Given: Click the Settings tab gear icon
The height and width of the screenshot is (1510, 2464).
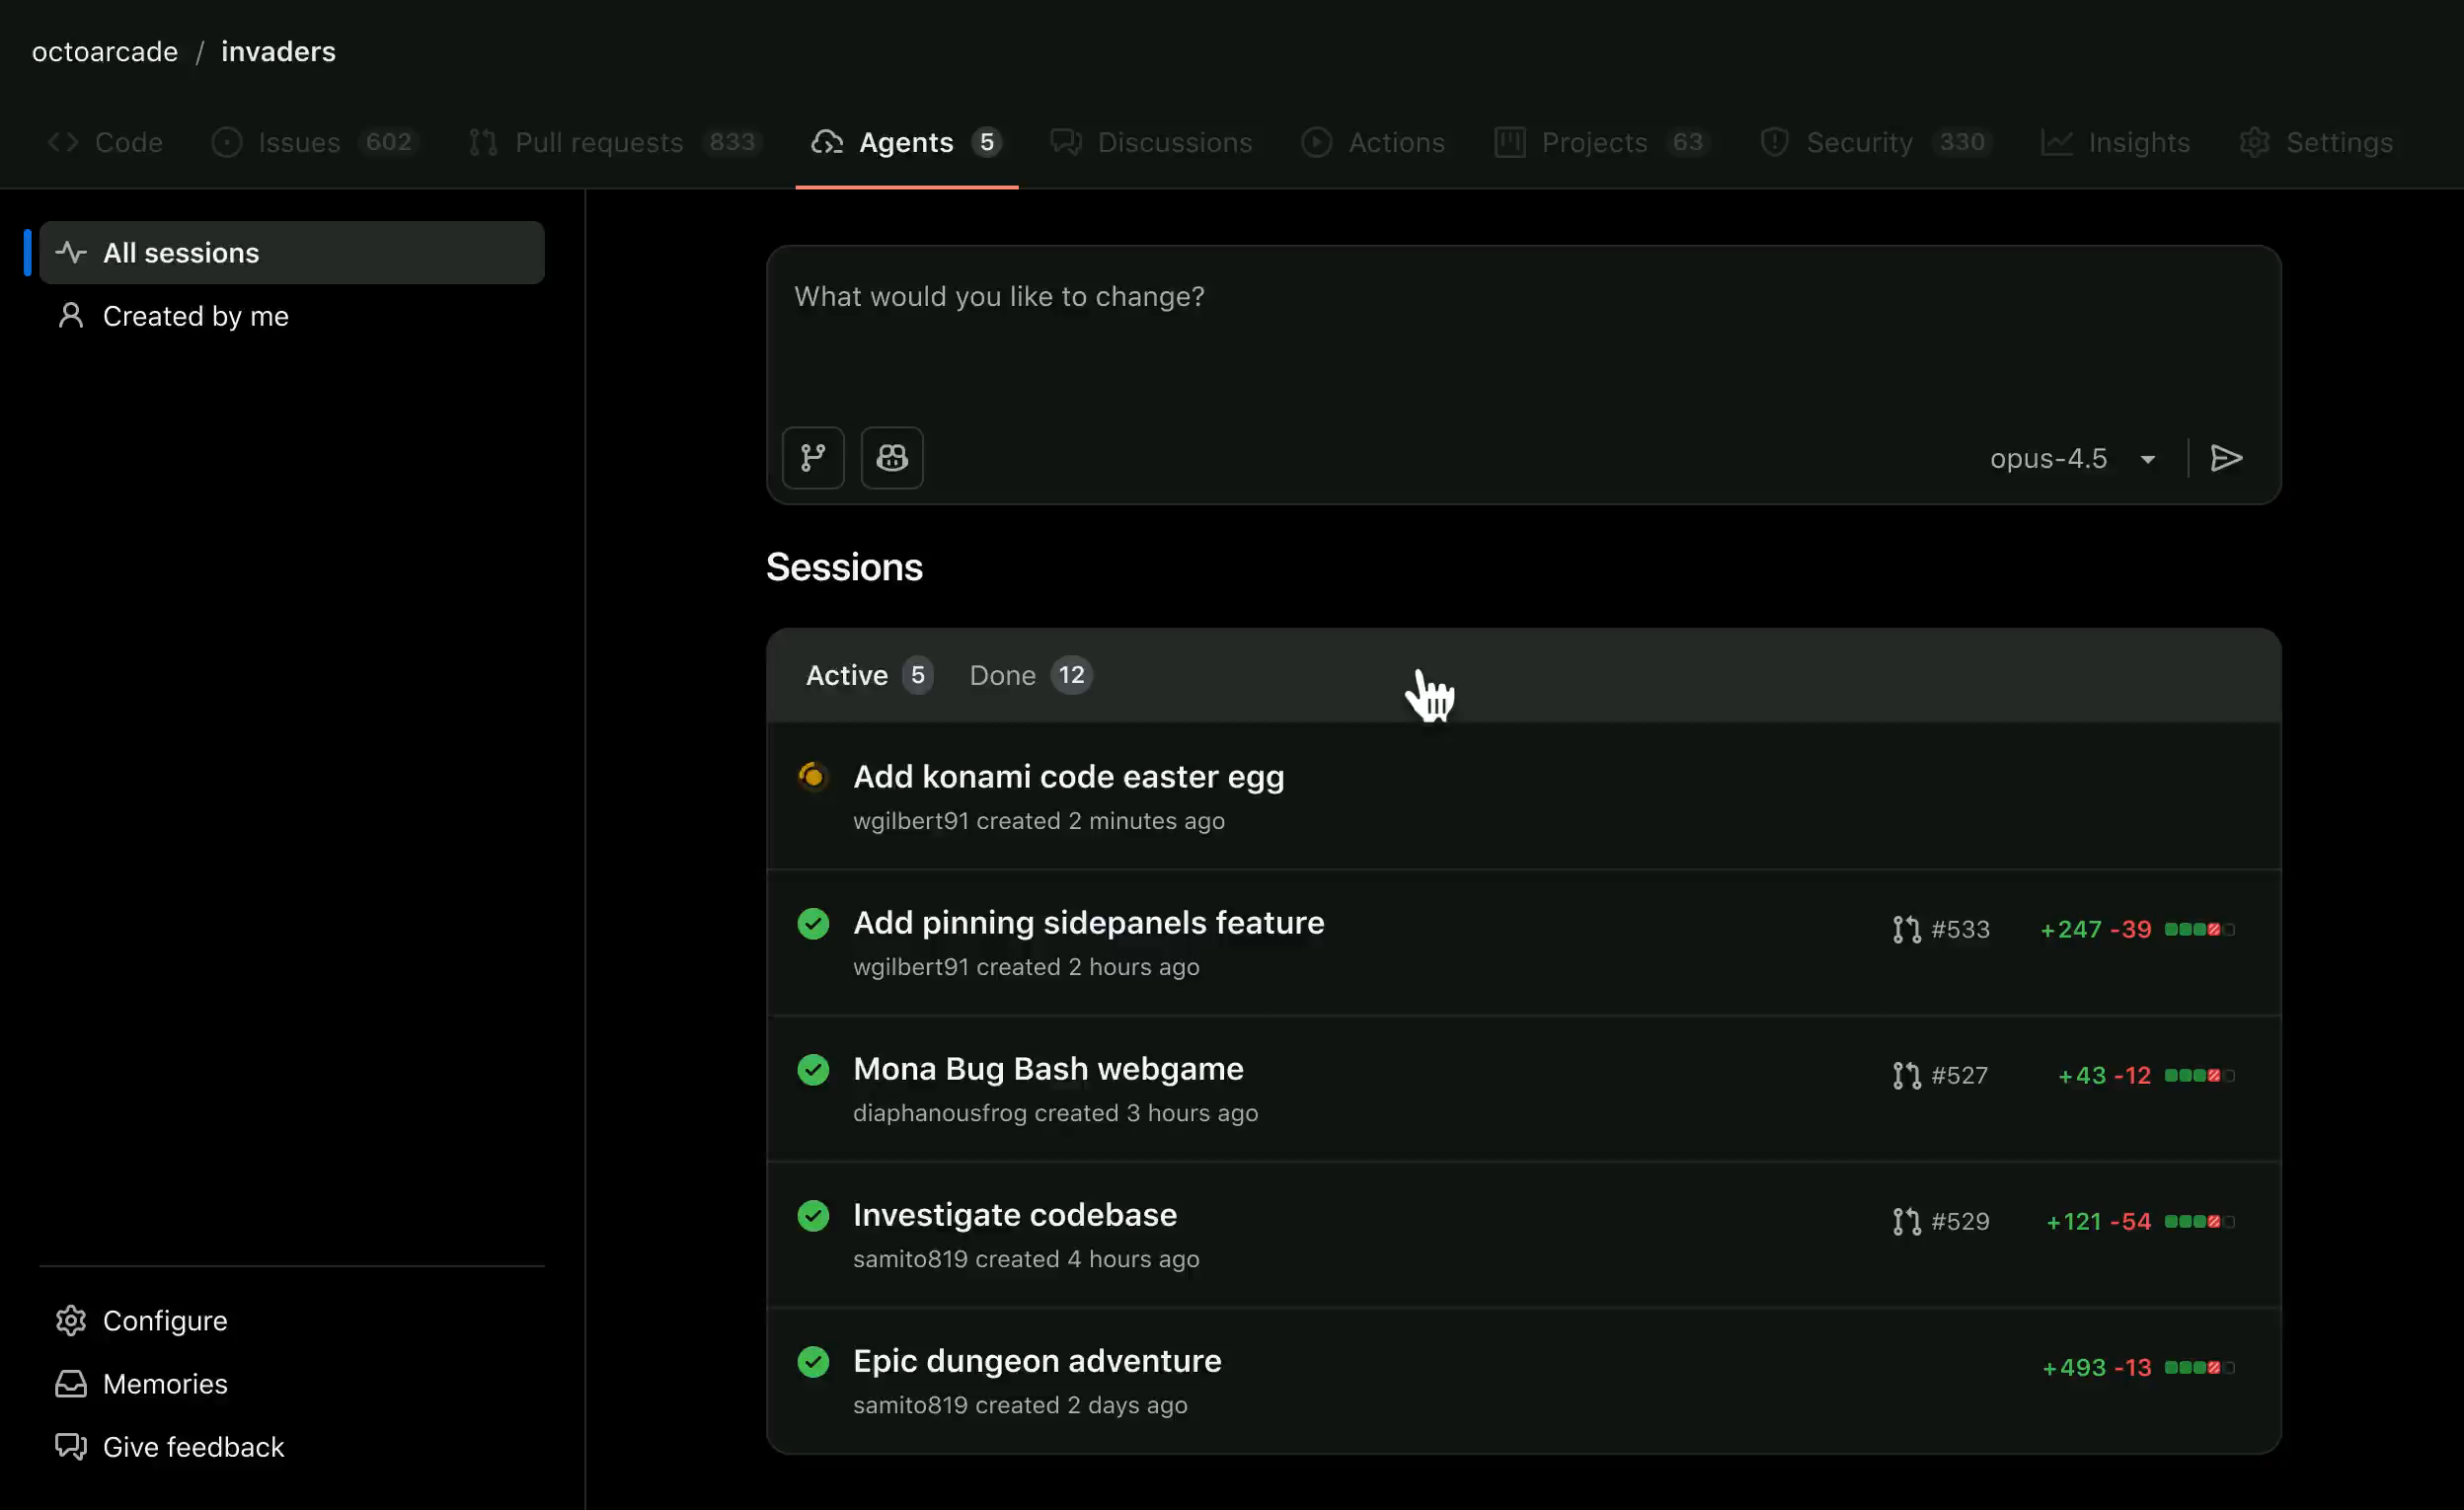Looking at the screenshot, I should pos(2254,142).
